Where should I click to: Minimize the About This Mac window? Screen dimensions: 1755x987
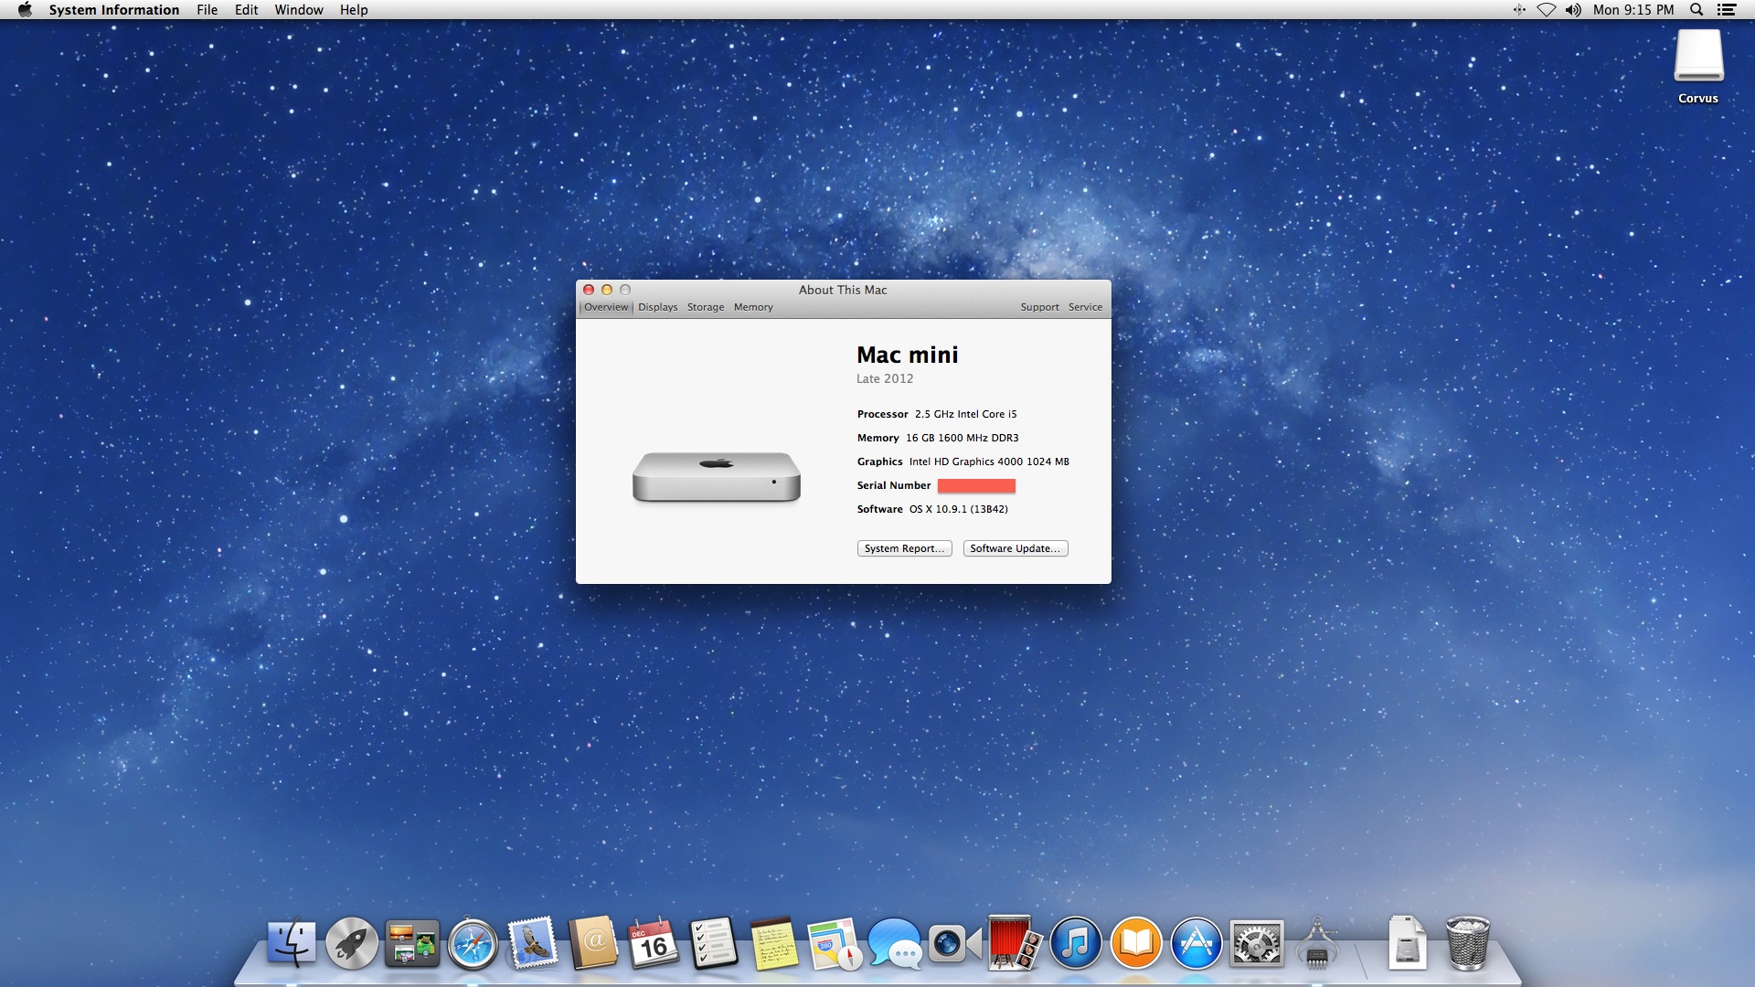click(607, 290)
